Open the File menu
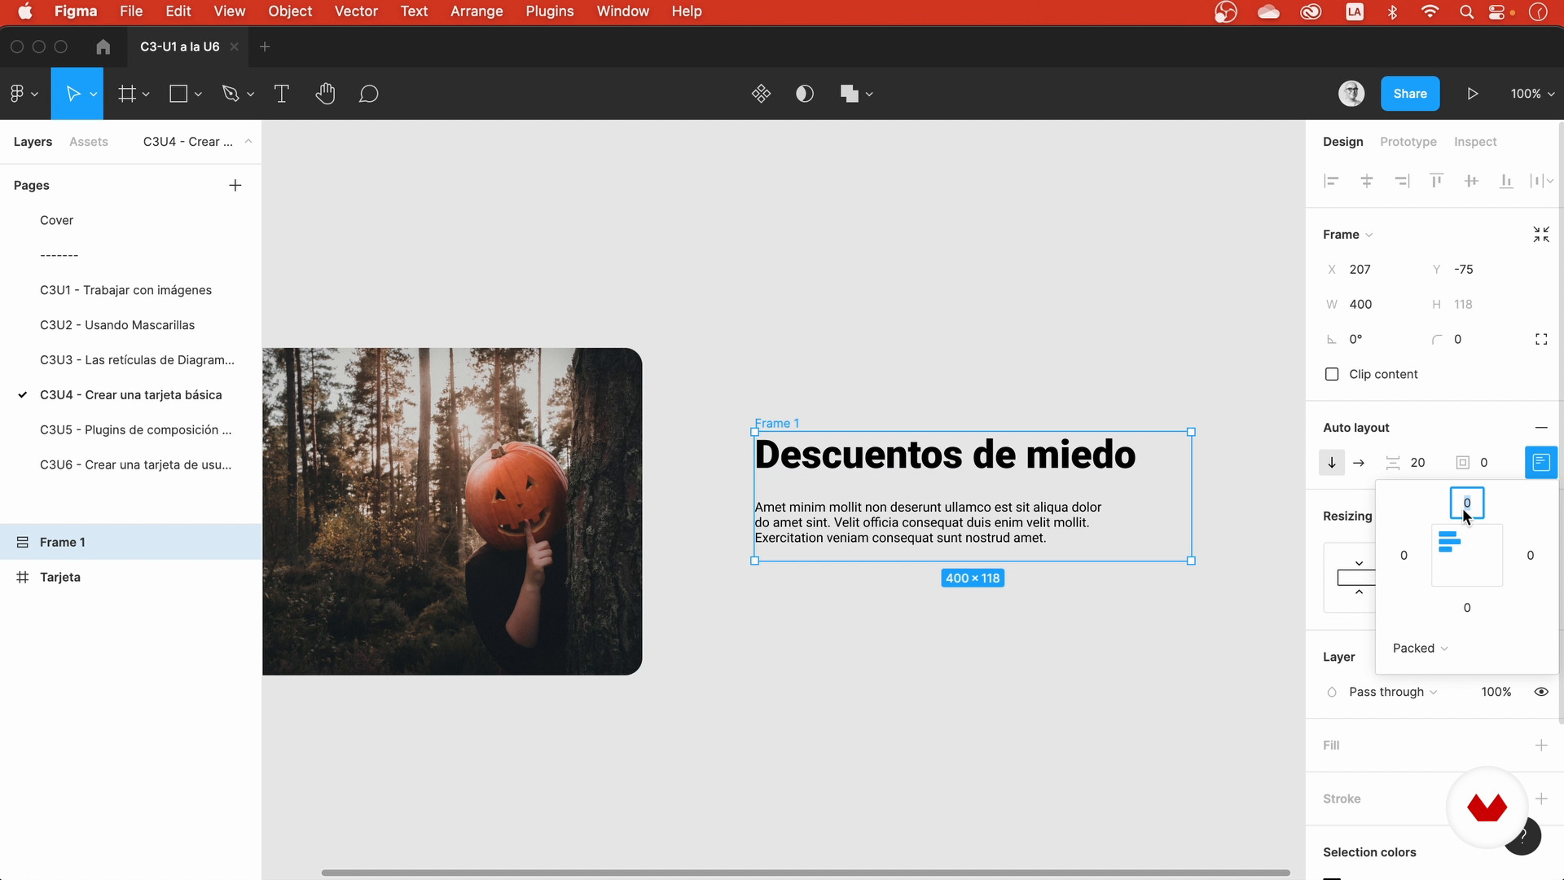Screen dimensions: 1564x880 click(131, 11)
